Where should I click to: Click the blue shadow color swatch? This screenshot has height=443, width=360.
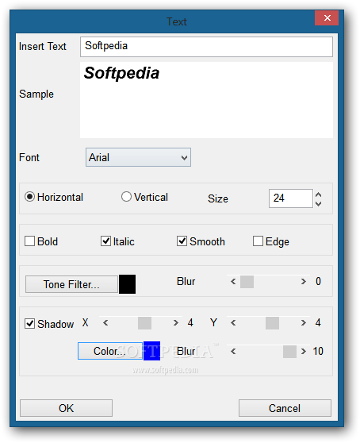[x=151, y=351]
